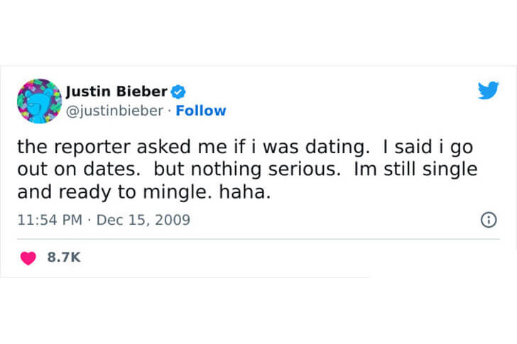Image resolution: width=517 pixels, height=344 pixels.
Task: Follow Justin Bieber's account
Action: click(x=201, y=111)
